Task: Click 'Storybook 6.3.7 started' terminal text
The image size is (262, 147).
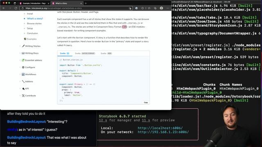Action: click(x=122, y=116)
